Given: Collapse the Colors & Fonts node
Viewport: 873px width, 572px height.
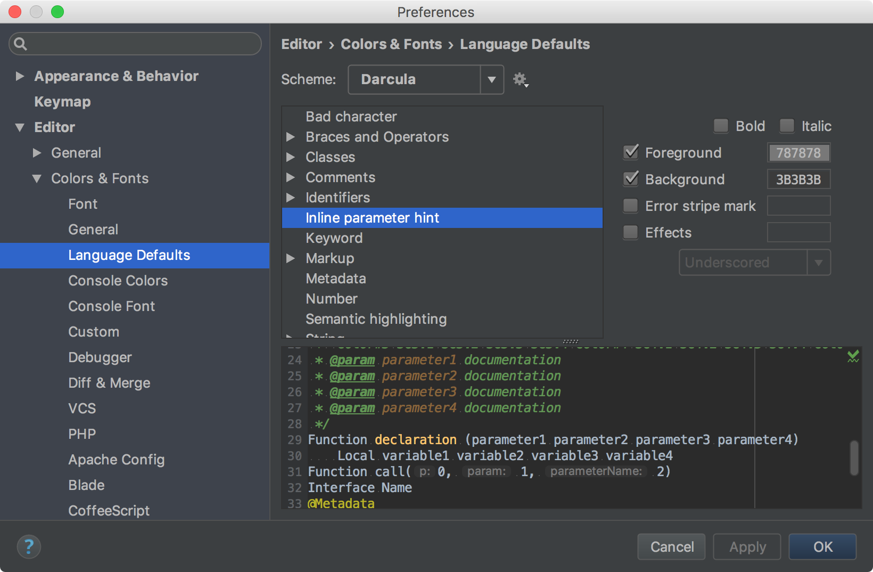Looking at the screenshot, I should (x=37, y=178).
